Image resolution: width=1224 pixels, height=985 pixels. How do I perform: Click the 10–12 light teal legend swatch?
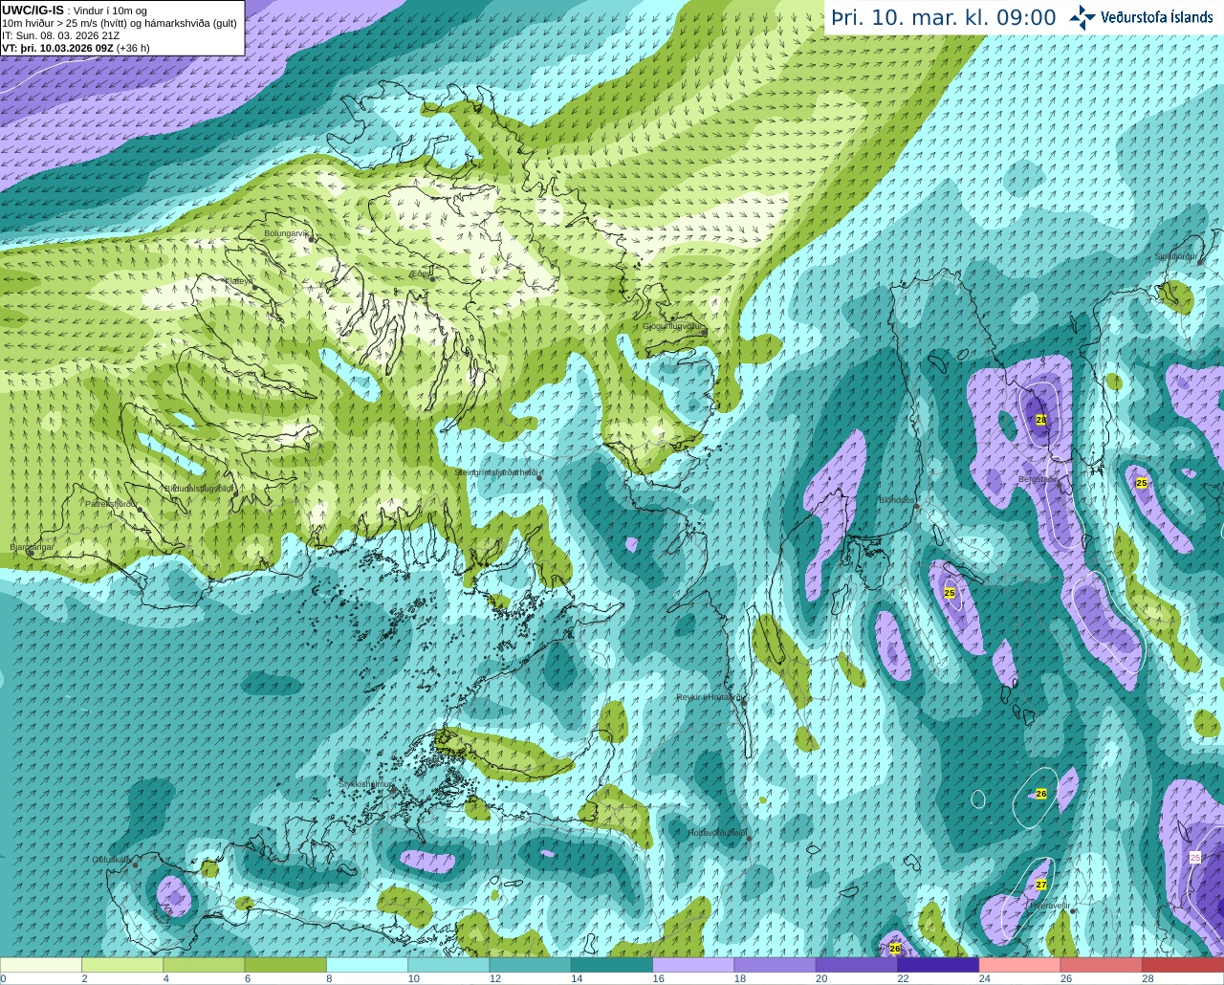coord(448,964)
